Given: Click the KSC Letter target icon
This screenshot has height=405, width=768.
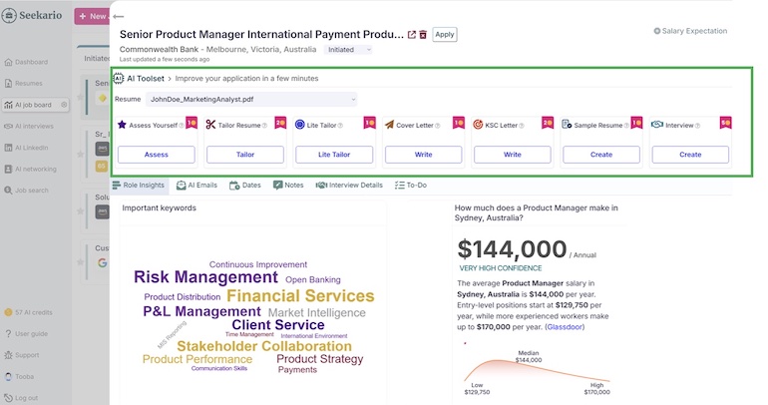Looking at the screenshot, I should (x=479, y=125).
